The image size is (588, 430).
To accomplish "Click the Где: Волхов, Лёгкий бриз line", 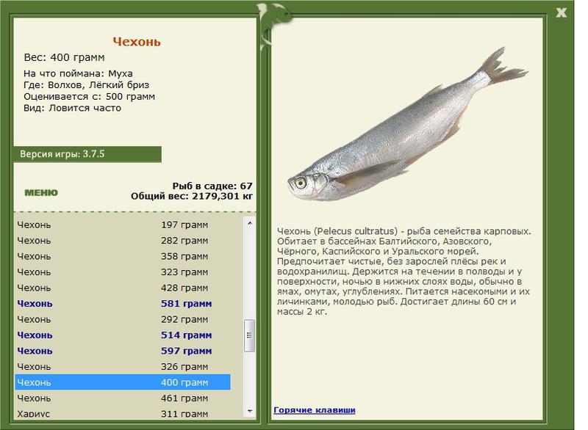I will pyautogui.click(x=86, y=85).
